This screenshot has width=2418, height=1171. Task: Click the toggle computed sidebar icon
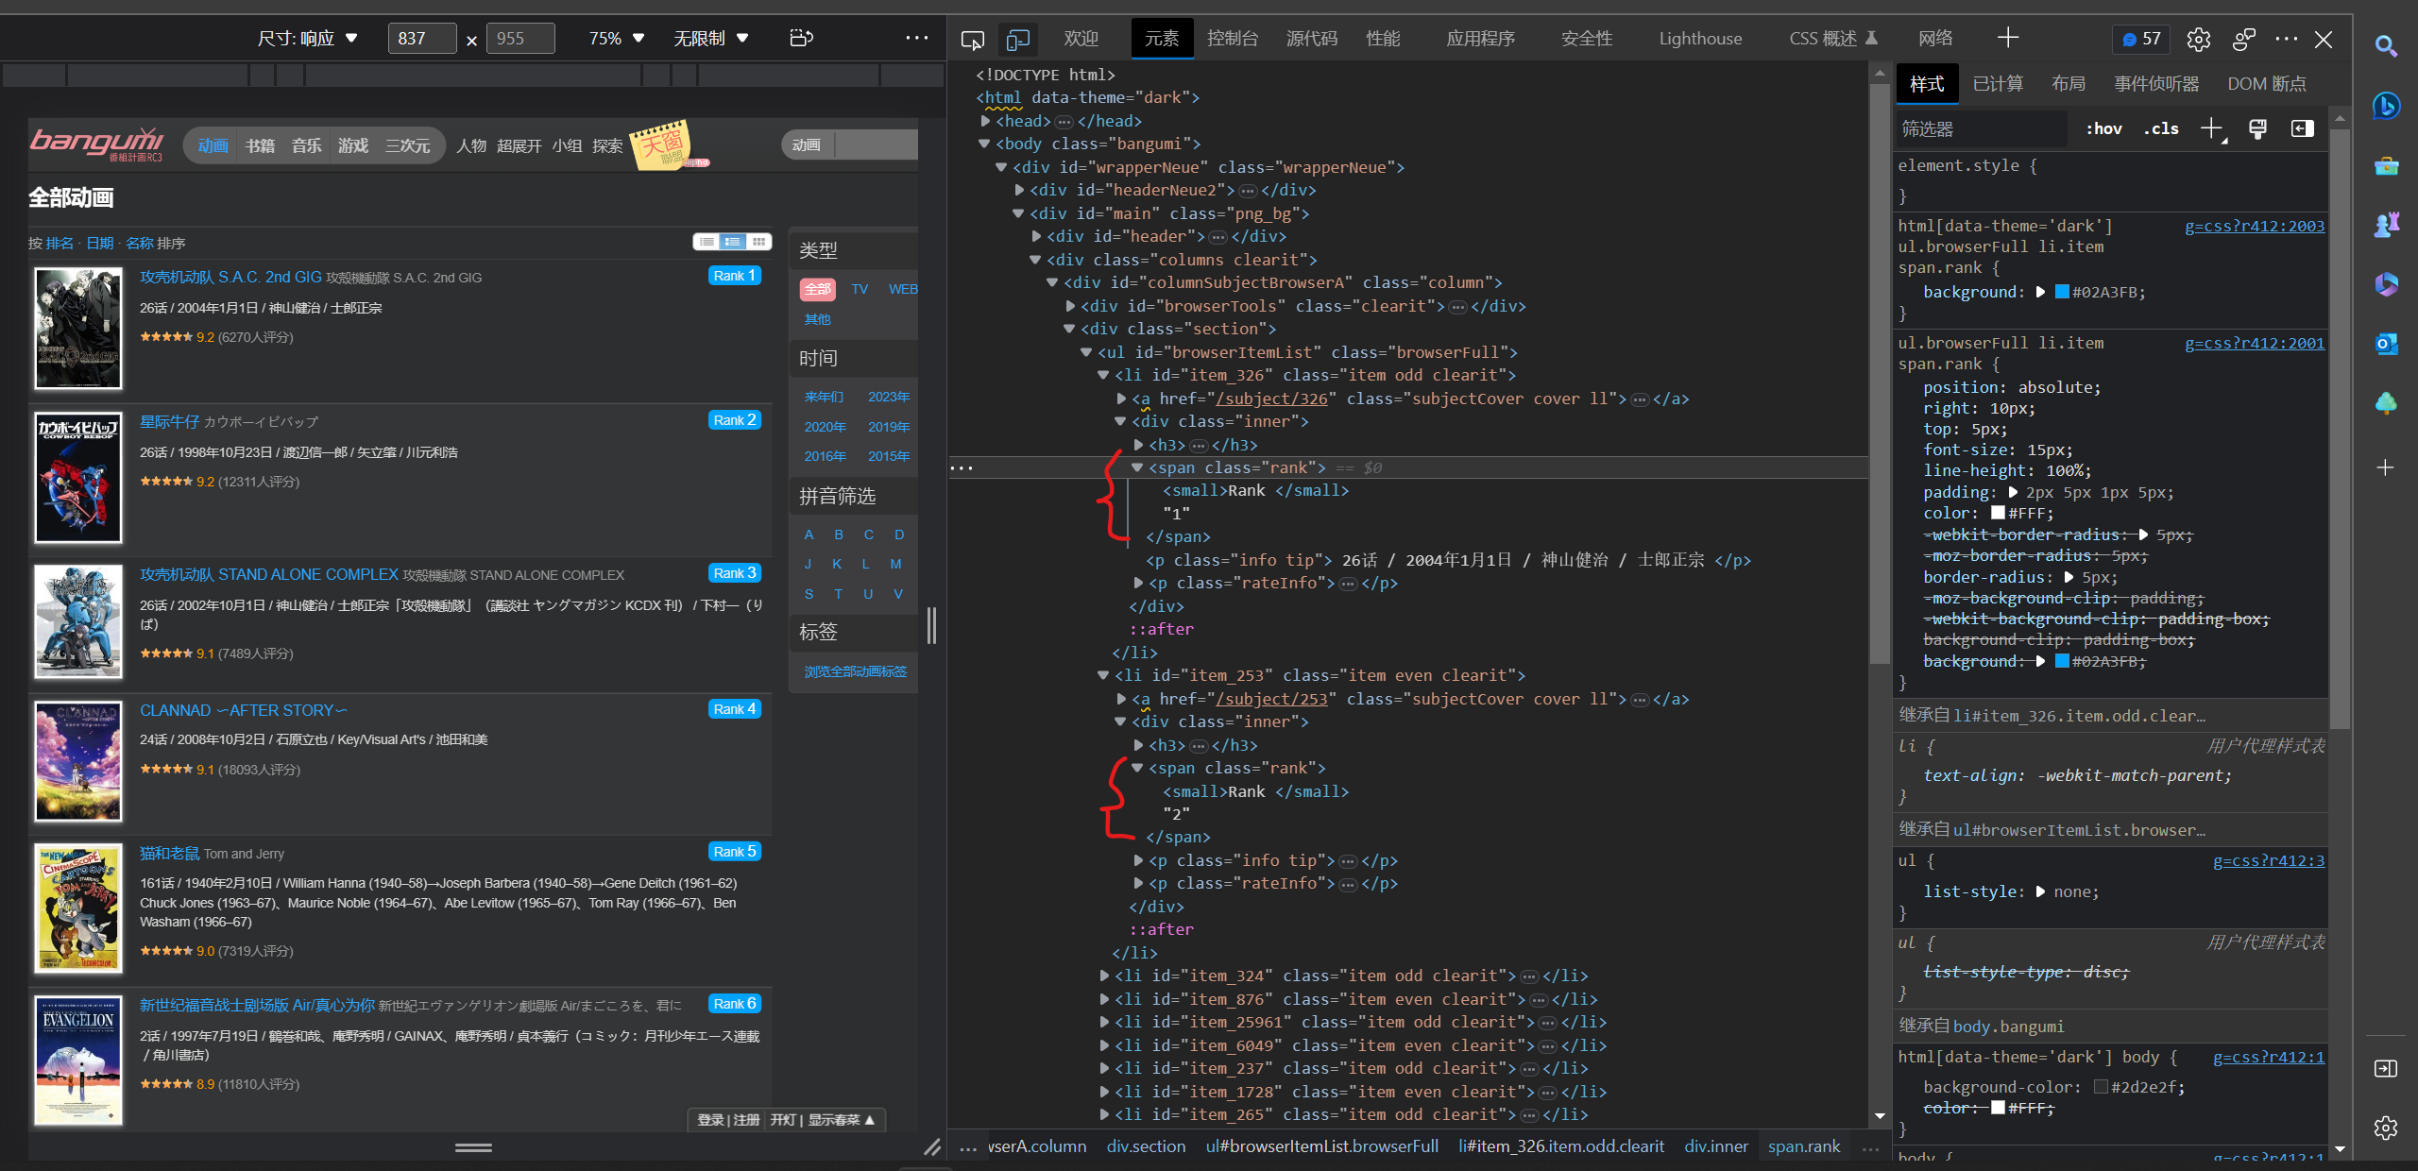[x=2303, y=128]
